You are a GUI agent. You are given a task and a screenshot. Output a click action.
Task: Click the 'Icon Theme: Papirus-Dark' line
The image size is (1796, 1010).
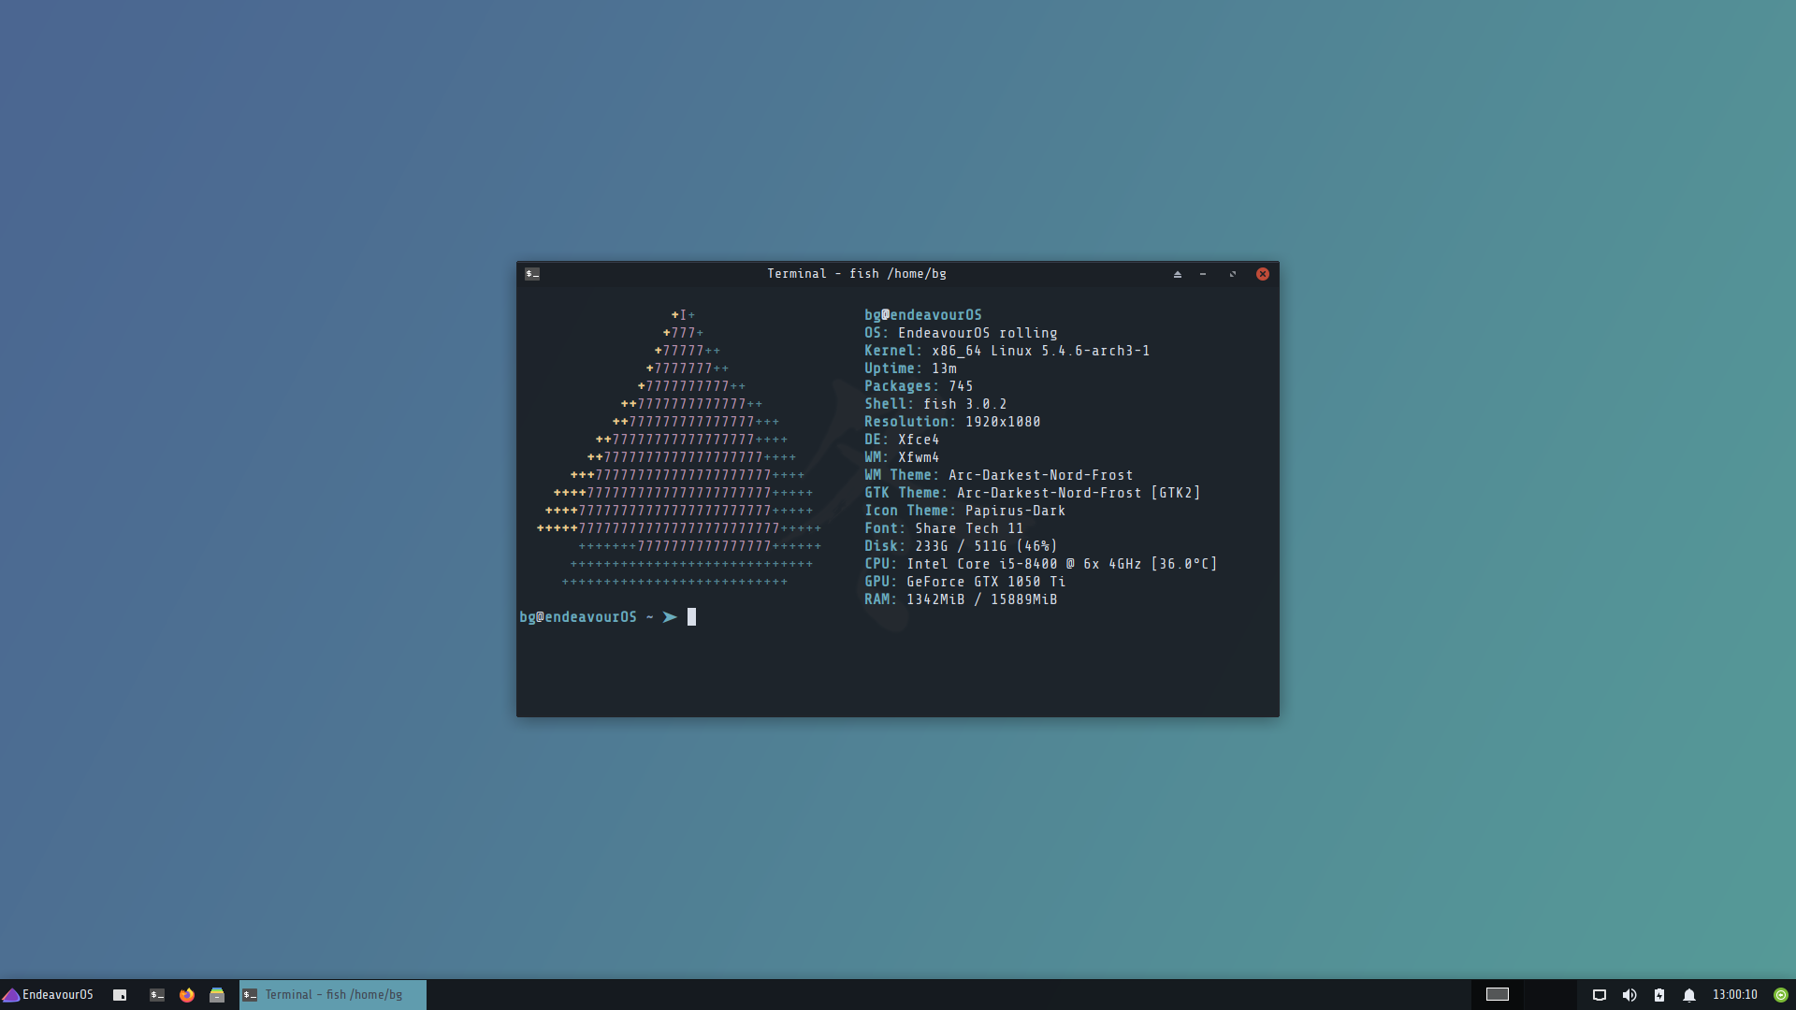point(965,511)
